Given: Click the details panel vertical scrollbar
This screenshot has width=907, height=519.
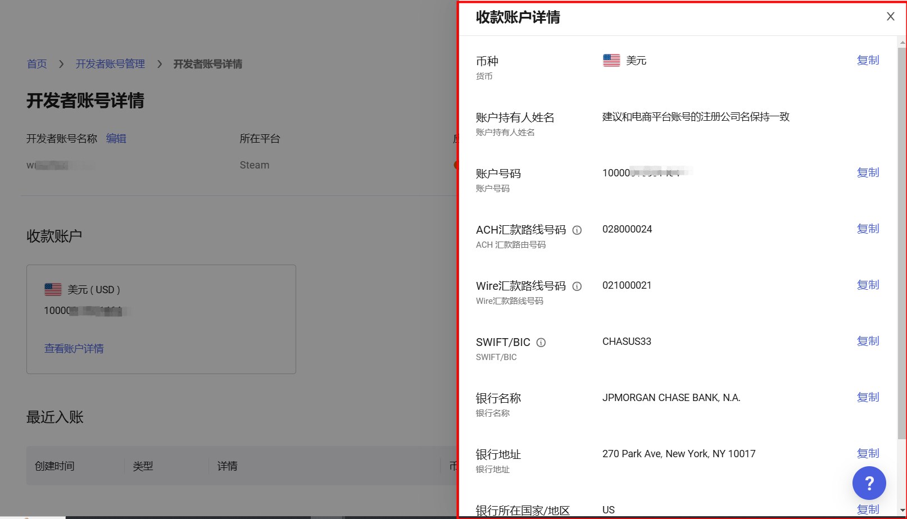Looking at the screenshot, I should pos(901,243).
